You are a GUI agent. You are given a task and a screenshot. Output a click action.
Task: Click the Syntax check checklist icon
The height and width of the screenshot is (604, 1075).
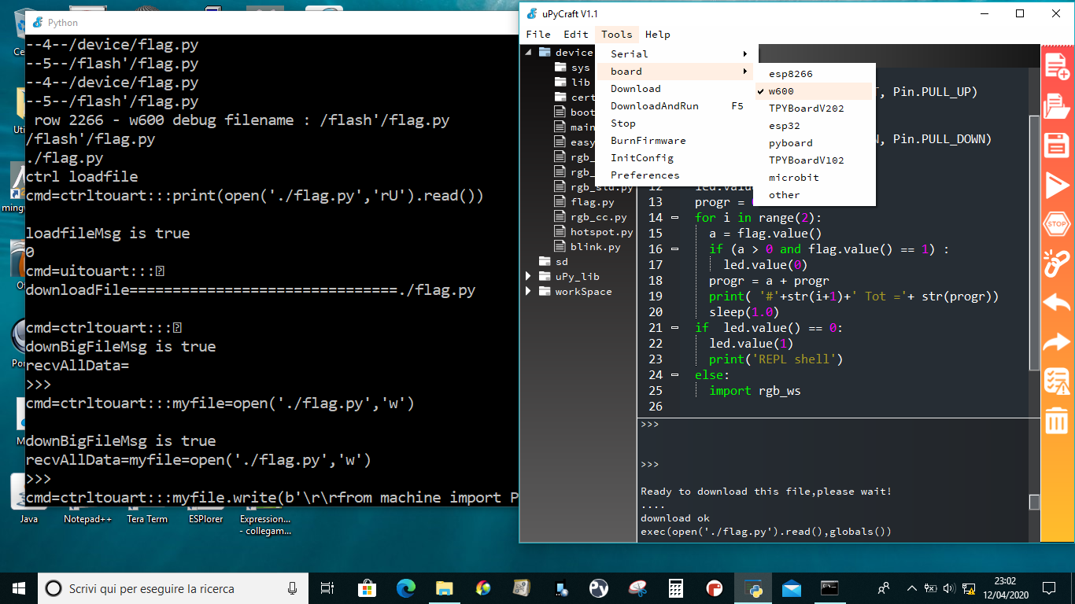[x=1057, y=381]
